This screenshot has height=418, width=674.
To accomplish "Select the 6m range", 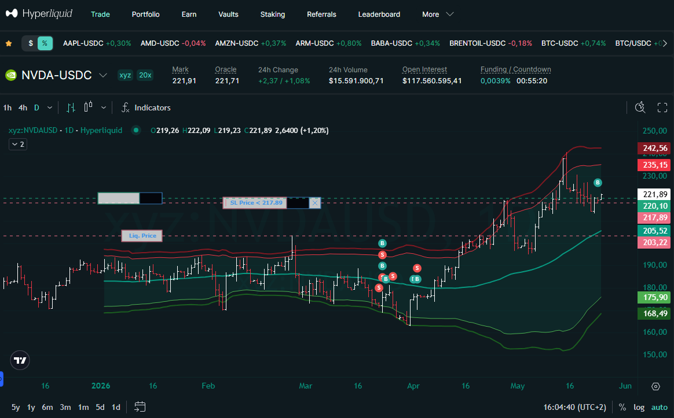I will 47,407.
